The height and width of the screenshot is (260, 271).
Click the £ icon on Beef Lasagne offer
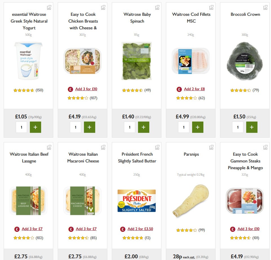click(x=17, y=229)
